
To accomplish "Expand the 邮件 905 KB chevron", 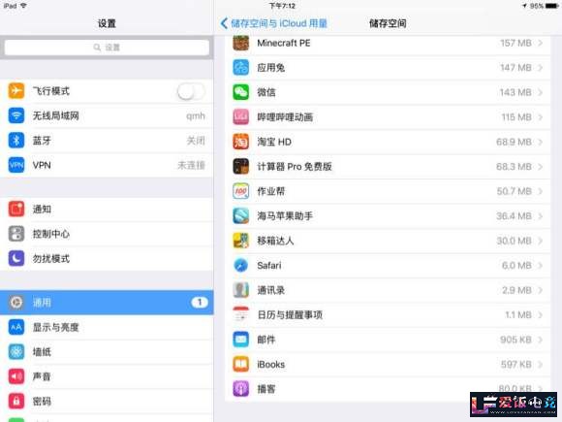I will [x=540, y=340].
